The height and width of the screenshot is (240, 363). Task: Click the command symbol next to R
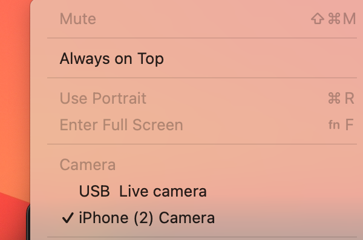click(334, 98)
